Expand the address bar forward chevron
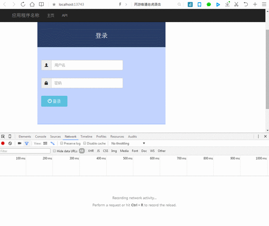Viewport: 269px width, 226px height. [x=126, y=5]
